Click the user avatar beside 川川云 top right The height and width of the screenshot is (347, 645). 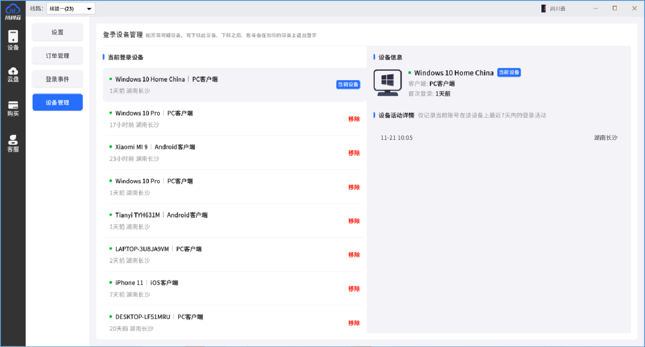(543, 8)
